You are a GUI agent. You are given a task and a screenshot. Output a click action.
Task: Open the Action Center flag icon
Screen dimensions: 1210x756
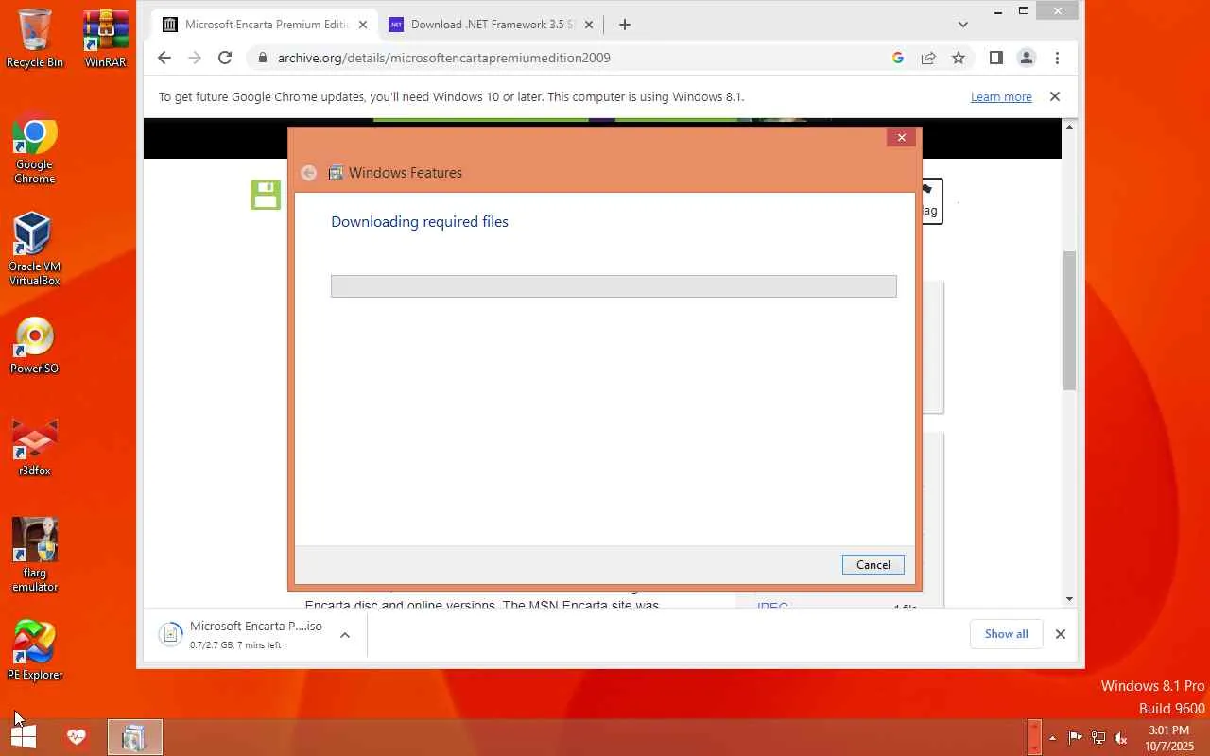click(x=1075, y=738)
